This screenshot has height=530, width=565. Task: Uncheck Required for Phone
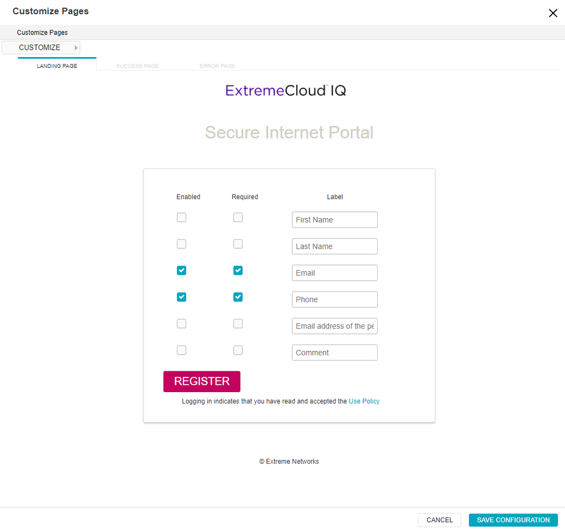coord(238,297)
